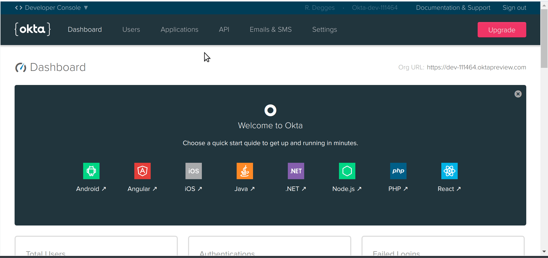Open the Java quick start icon
The image size is (548, 258).
tap(245, 171)
